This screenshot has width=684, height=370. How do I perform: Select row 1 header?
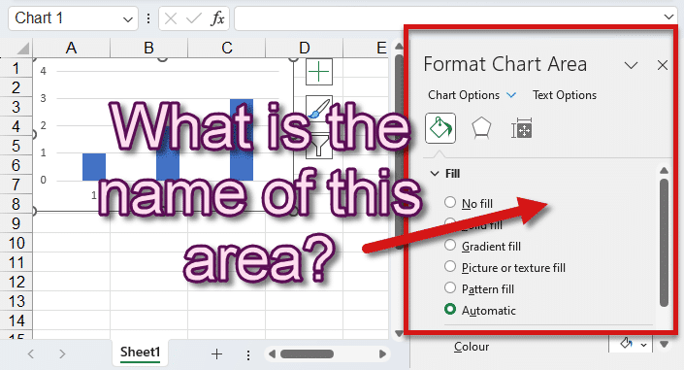16,68
